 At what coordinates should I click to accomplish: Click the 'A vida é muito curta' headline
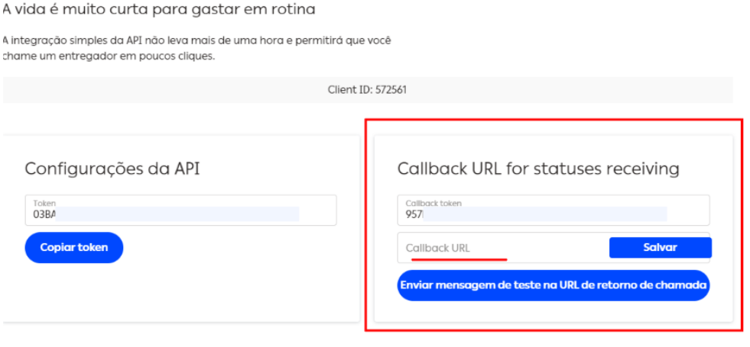coord(158,11)
